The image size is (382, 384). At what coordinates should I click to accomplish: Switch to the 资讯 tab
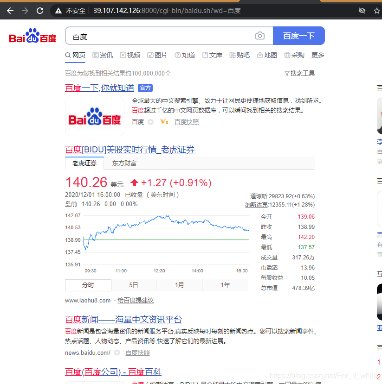[103, 55]
